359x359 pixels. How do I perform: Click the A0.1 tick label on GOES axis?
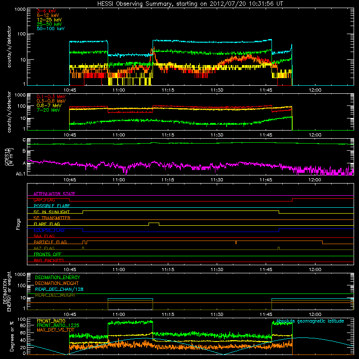point(21,174)
